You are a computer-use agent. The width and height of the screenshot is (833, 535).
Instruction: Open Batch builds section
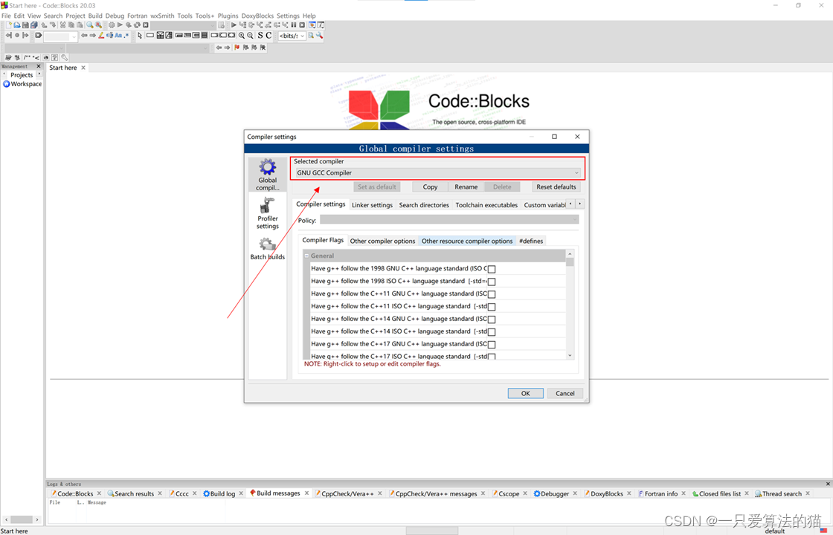(267, 249)
